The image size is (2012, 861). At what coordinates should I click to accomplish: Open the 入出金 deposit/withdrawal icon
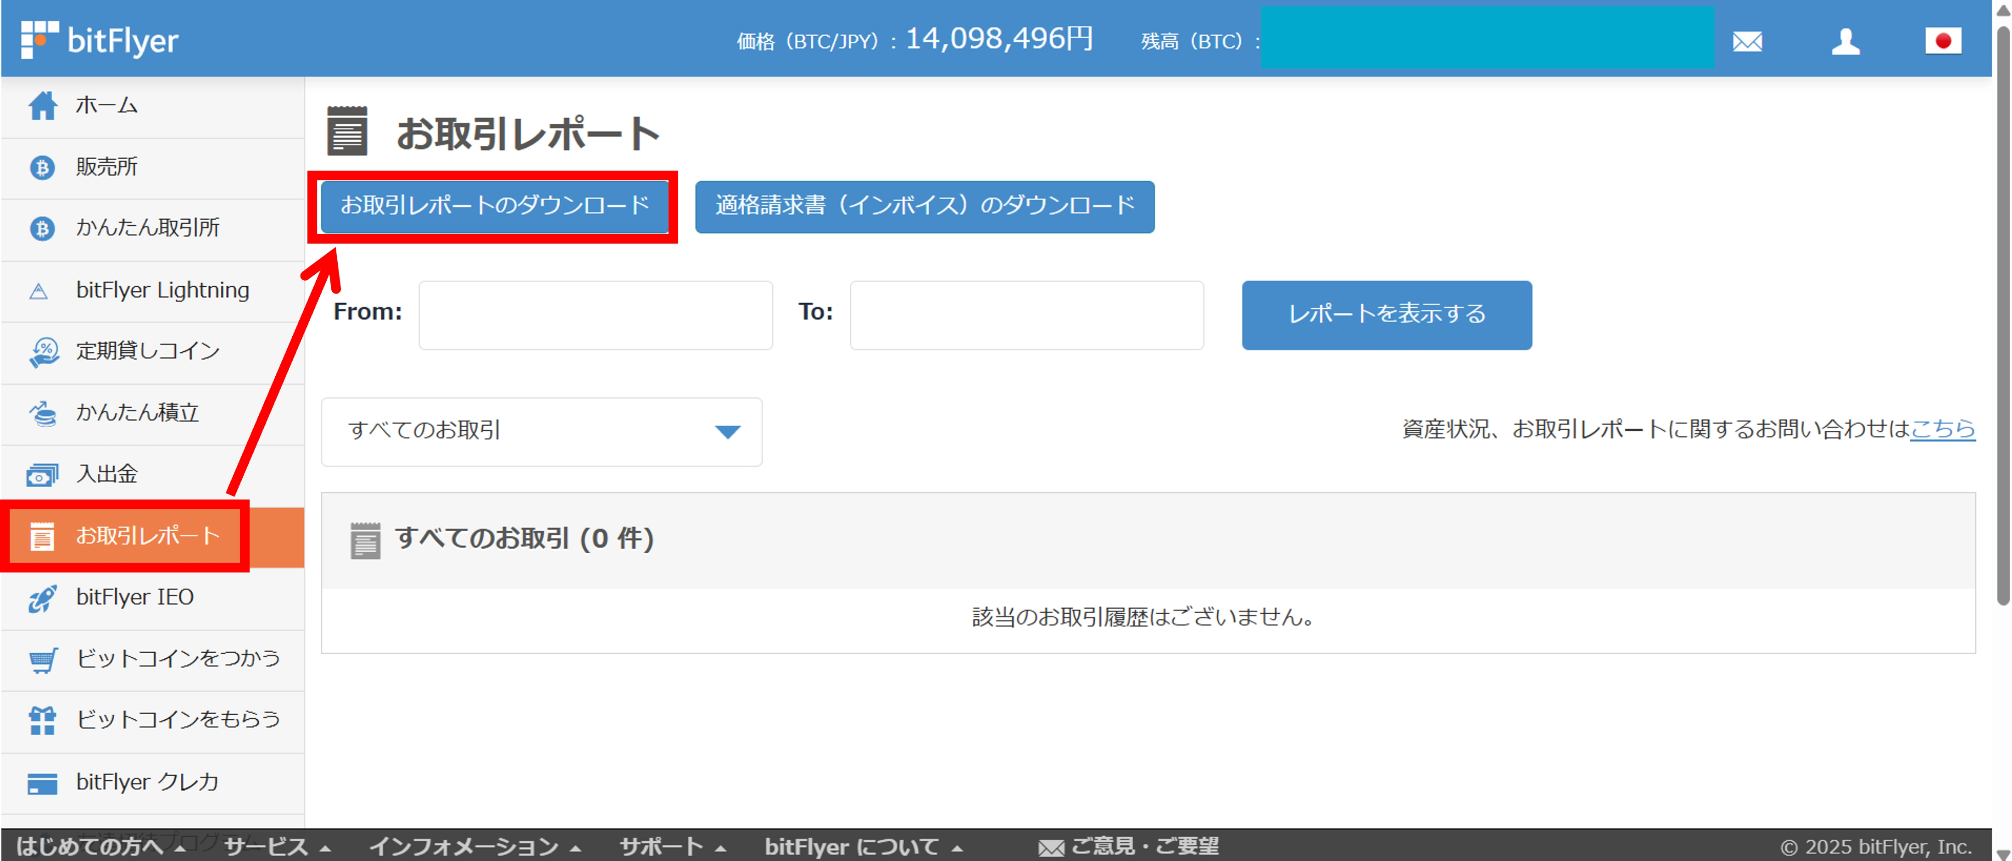(43, 474)
